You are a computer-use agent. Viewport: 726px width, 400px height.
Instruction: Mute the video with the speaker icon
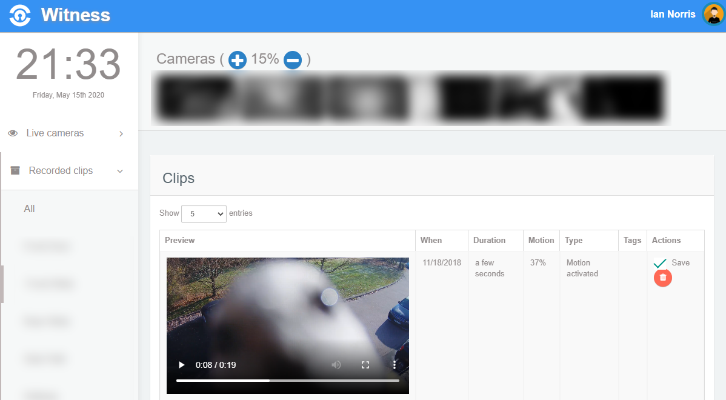(336, 365)
